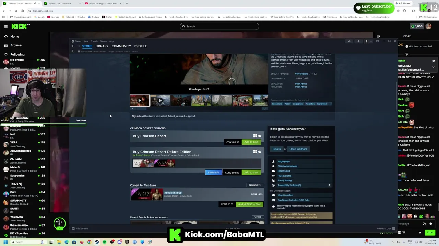Click View info for Deluxe Edition
This screenshot has height=246, width=439.
213,172
